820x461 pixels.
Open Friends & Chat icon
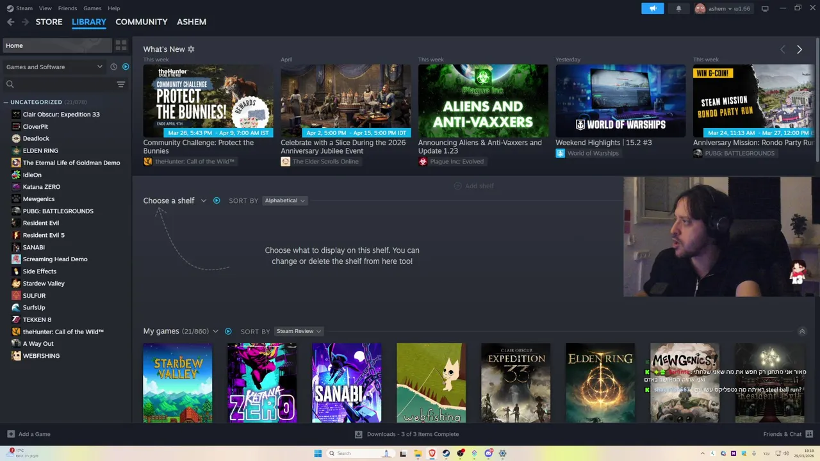809,434
